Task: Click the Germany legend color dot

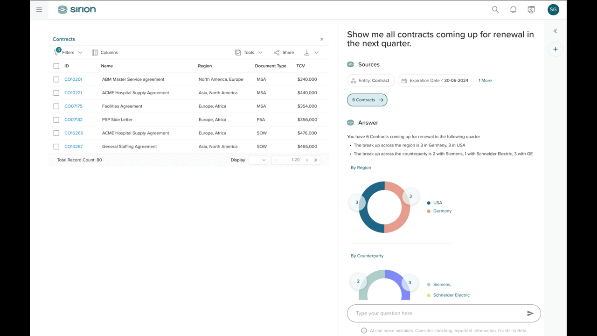Action: click(x=429, y=211)
